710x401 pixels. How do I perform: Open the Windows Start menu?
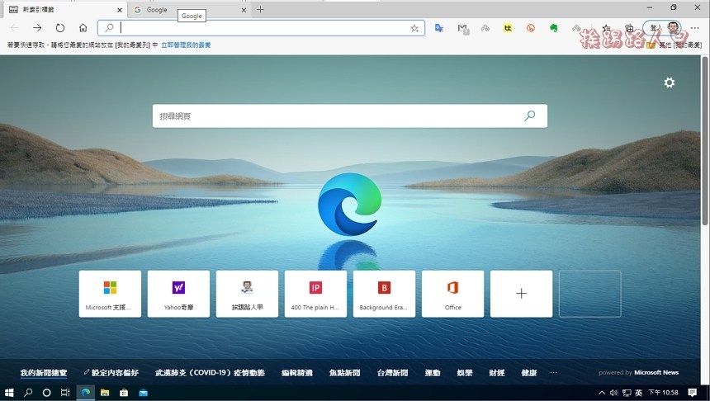click(x=9, y=393)
